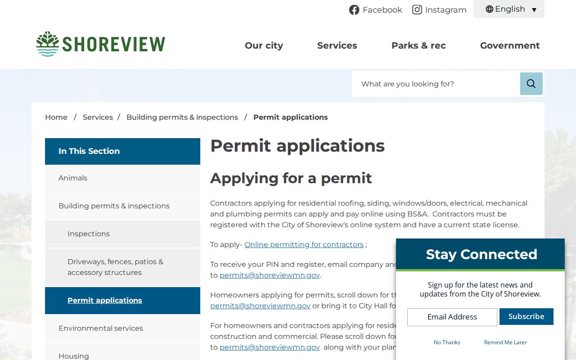This screenshot has width=576, height=360.
Task: Open the Facebook icon link
Action: click(x=354, y=10)
